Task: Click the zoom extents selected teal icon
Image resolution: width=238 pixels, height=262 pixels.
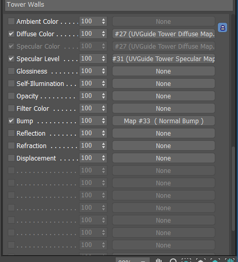Action: coord(215,260)
